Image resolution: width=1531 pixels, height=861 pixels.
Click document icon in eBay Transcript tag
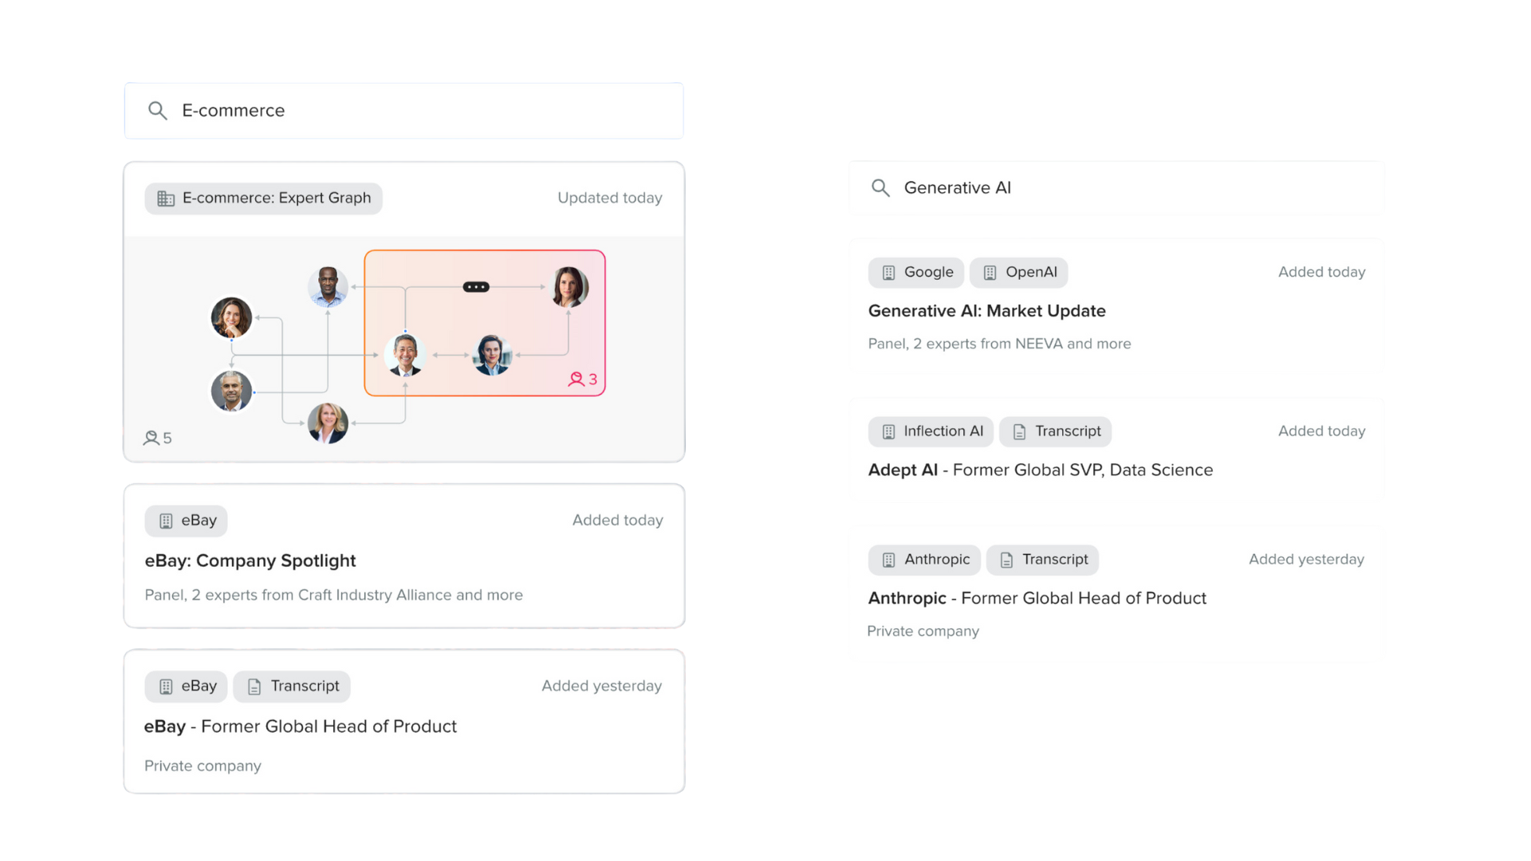[254, 687]
